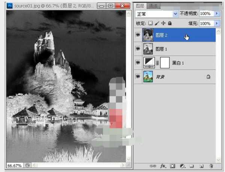Hide 图层 2 using its eye icon
This screenshot has width=225, height=172.
[138, 35]
